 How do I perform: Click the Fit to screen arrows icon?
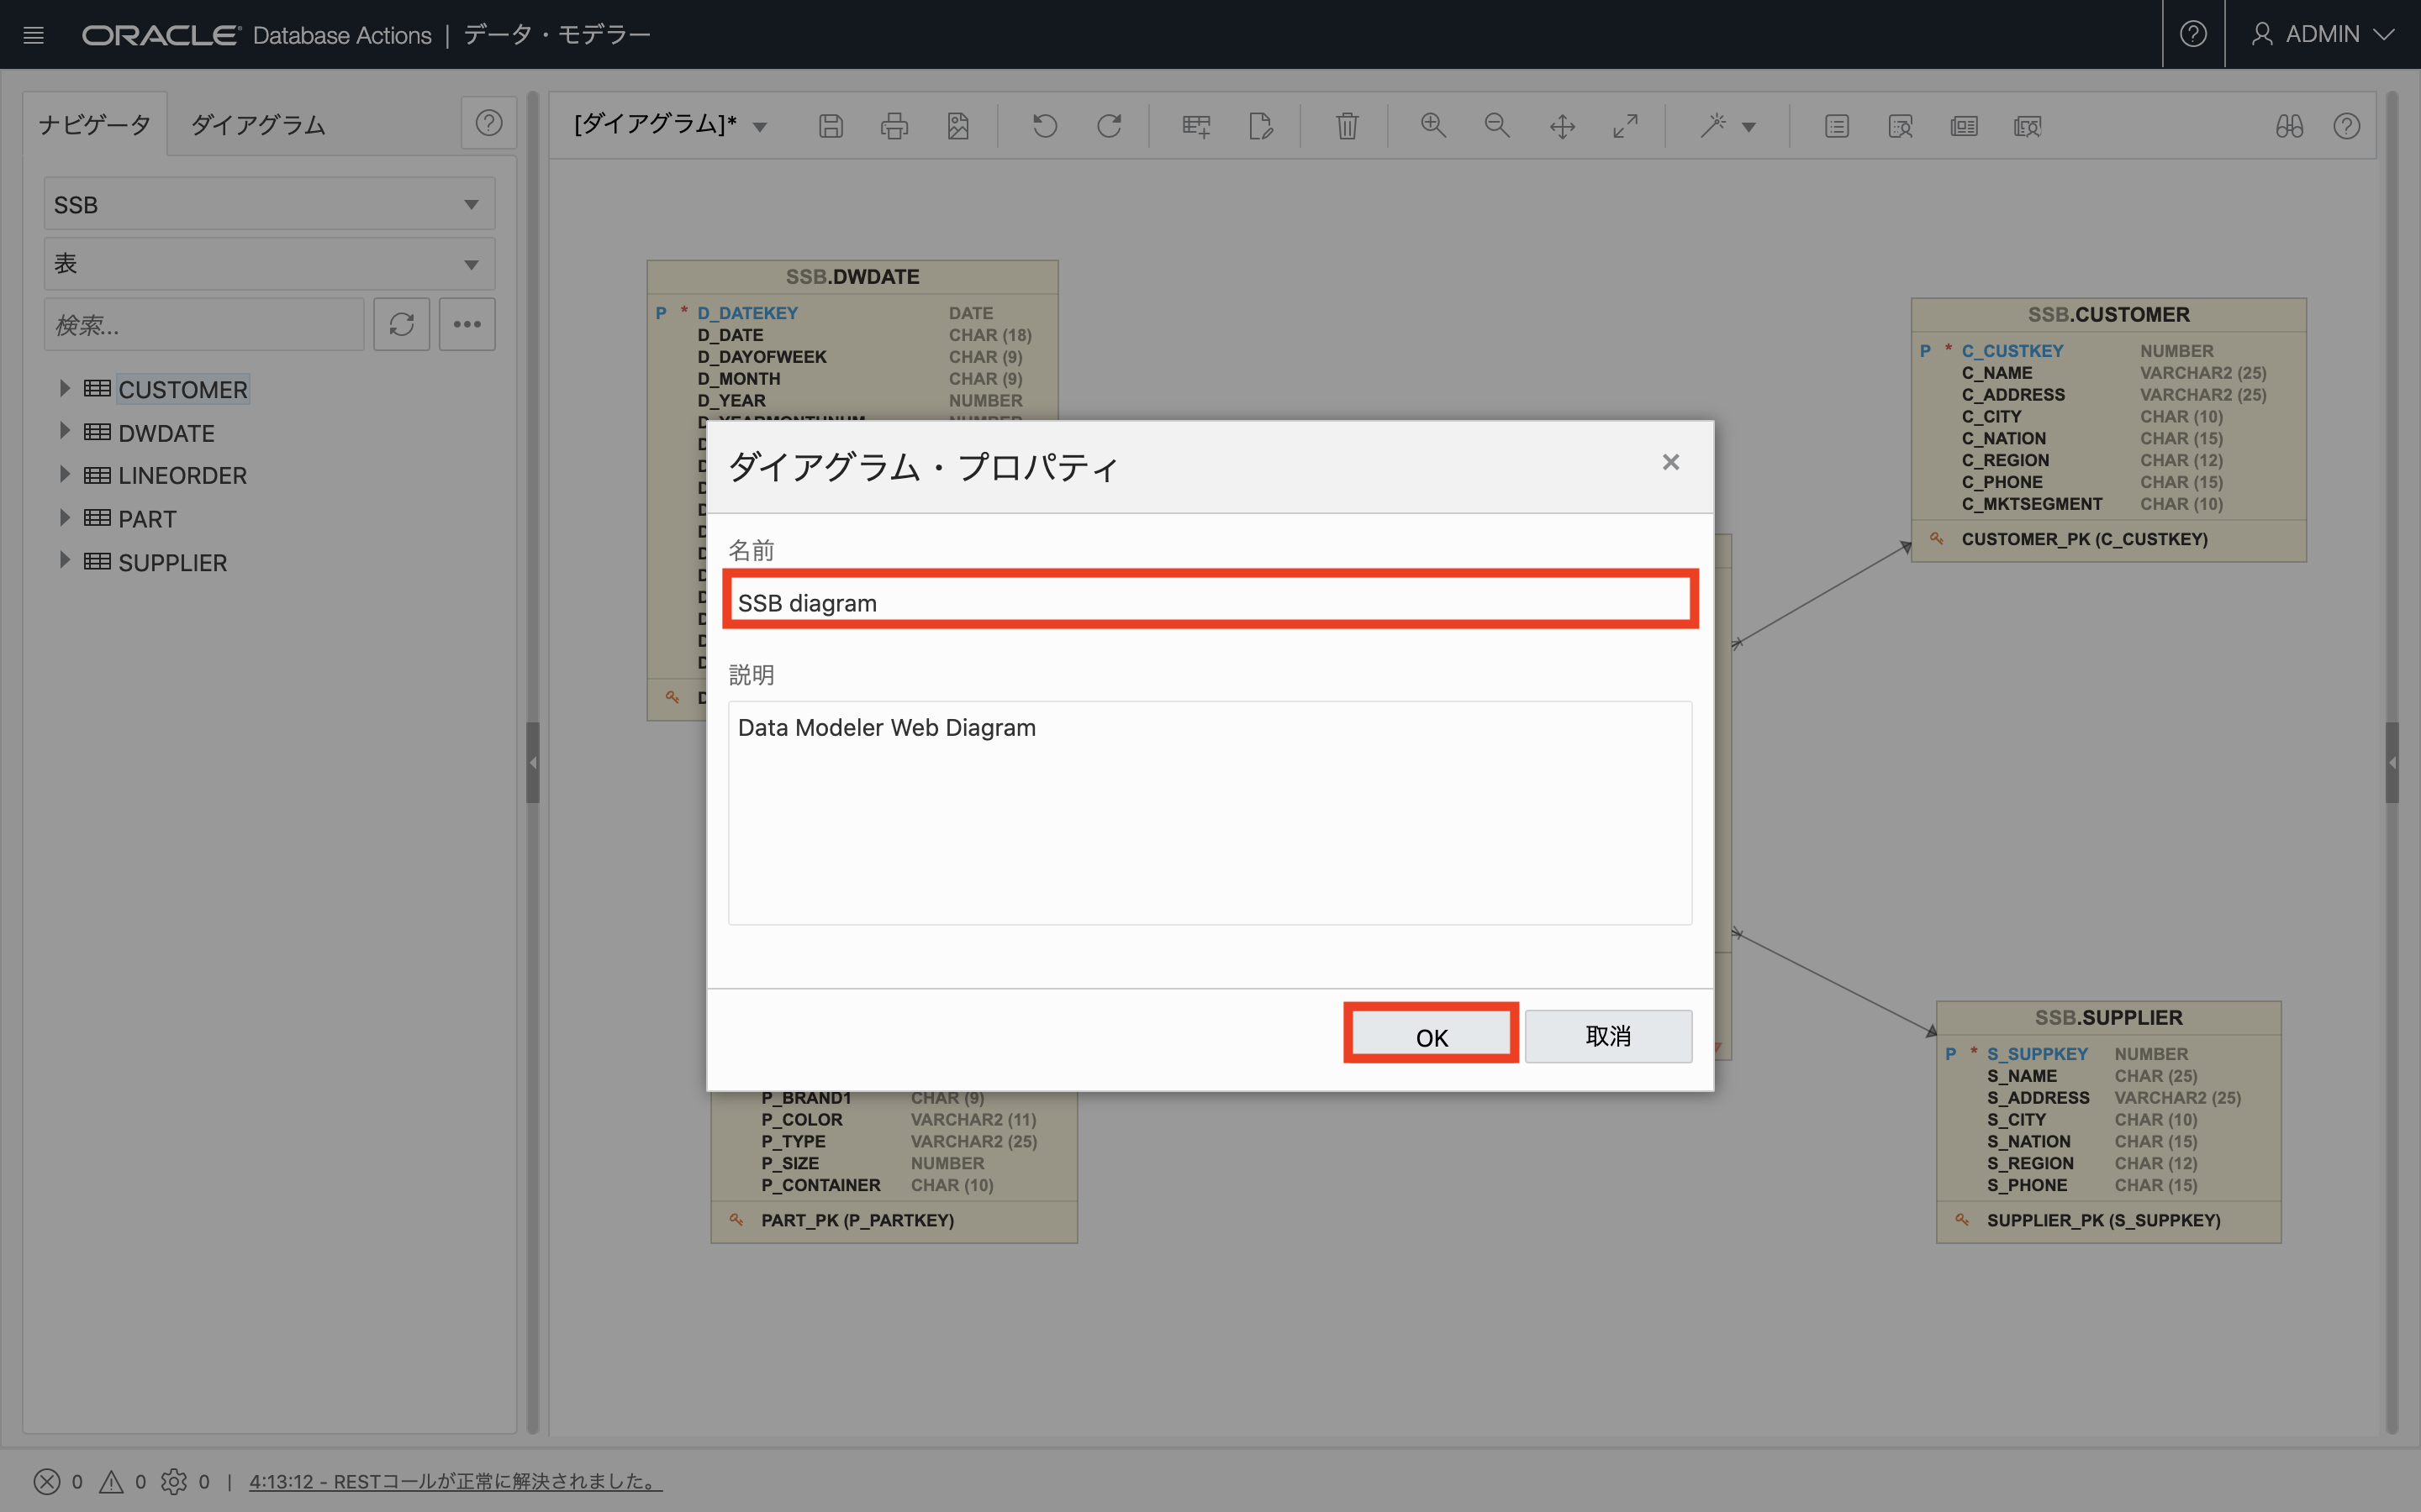(x=1625, y=126)
